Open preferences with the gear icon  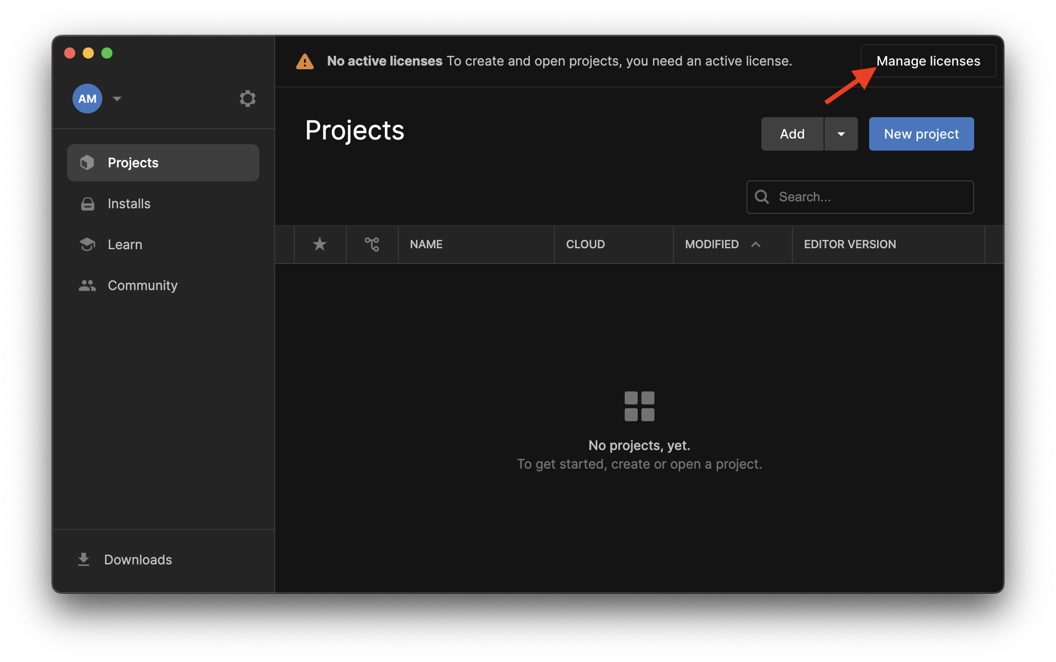pos(248,98)
